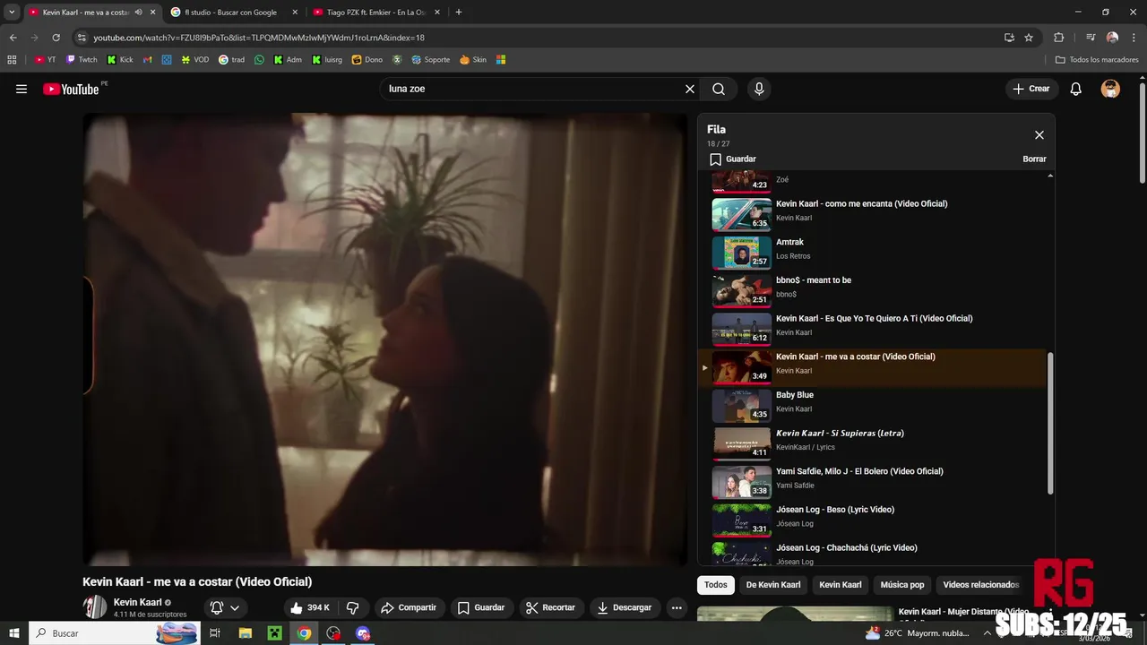Save the queue with Guardar in Fila
Screen dimensions: 1147x645
(x=733, y=159)
